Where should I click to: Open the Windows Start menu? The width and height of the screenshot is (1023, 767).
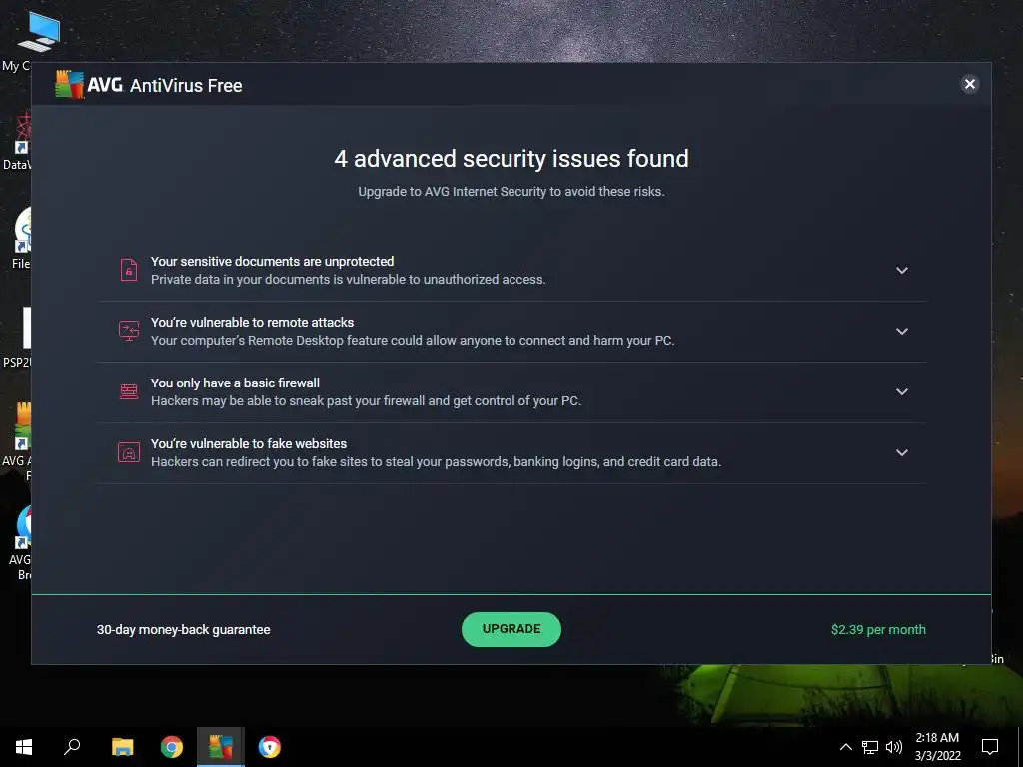(24, 747)
